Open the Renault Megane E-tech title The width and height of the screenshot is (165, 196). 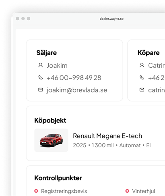point(107,136)
